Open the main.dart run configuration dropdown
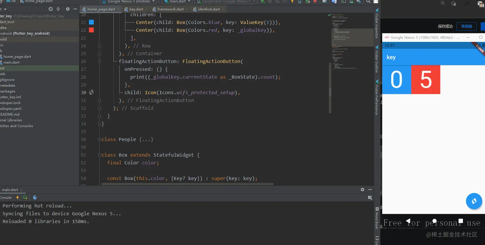485x245 pixels. pos(177,2)
